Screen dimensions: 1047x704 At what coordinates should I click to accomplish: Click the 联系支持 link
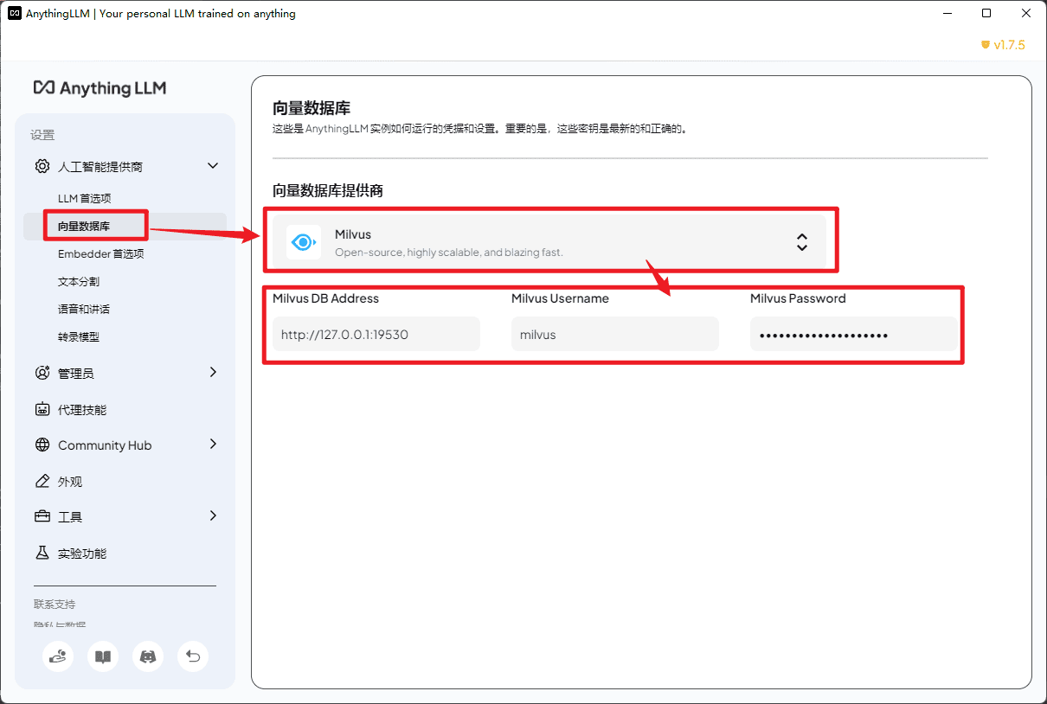click(55, 605)
